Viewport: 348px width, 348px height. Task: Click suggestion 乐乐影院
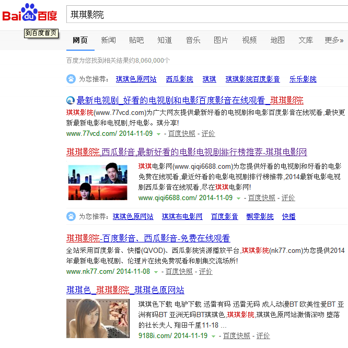[x=303, y=79]
